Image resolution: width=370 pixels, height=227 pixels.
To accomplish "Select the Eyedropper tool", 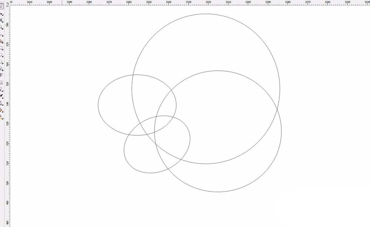I will [1, 96].
